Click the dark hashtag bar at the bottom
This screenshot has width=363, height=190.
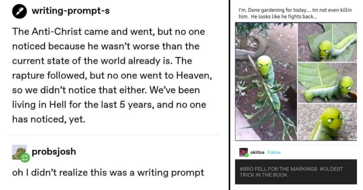295,170
